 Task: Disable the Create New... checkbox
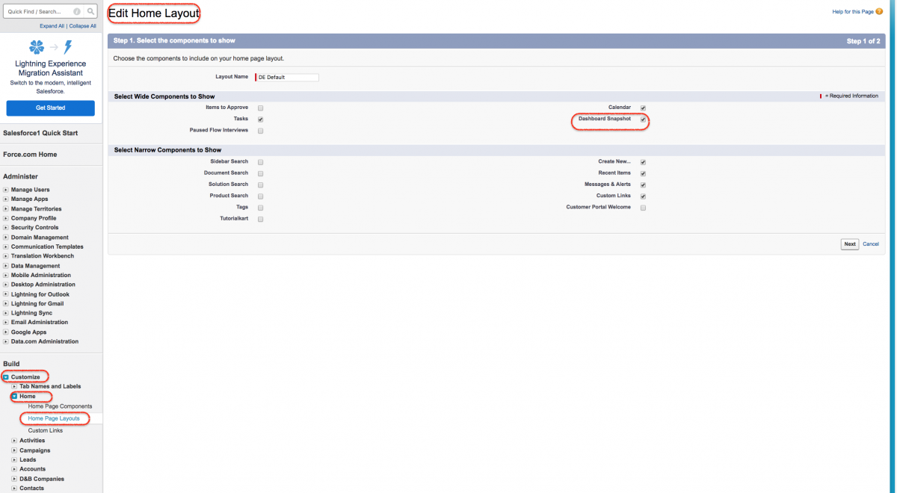click(643, 162)
